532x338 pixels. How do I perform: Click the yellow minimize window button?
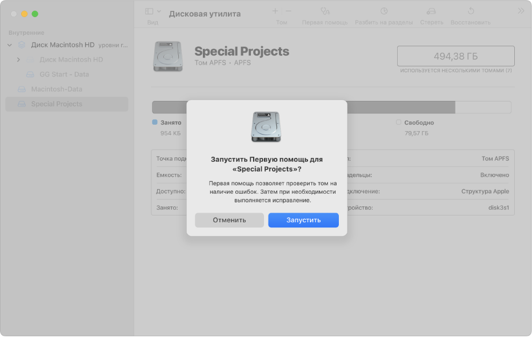(25, 14)
